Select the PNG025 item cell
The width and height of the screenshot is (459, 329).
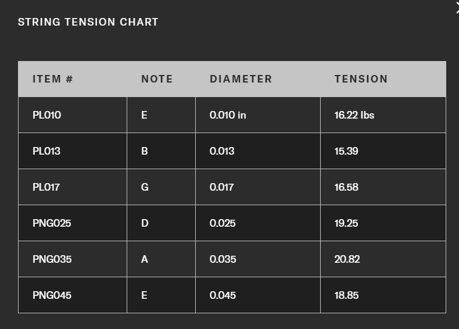(x=52, y=223)
